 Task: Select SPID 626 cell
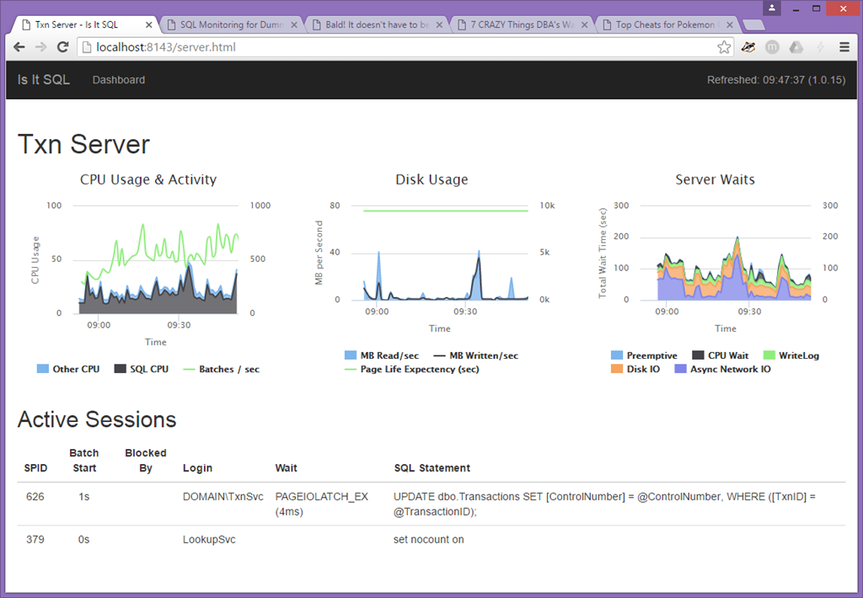click(x=35, y=497)
